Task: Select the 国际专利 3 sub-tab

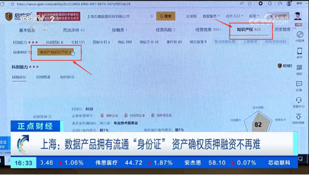Action: [101, 42]
